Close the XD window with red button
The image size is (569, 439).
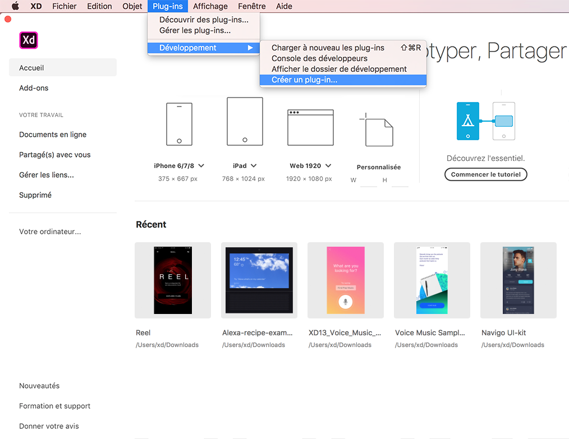8,19
